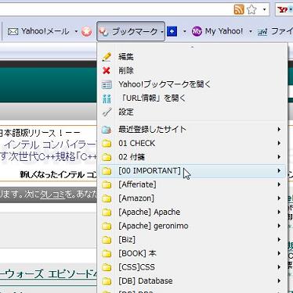Click the ブックマーク toolbar button

(x=131, y=31)
